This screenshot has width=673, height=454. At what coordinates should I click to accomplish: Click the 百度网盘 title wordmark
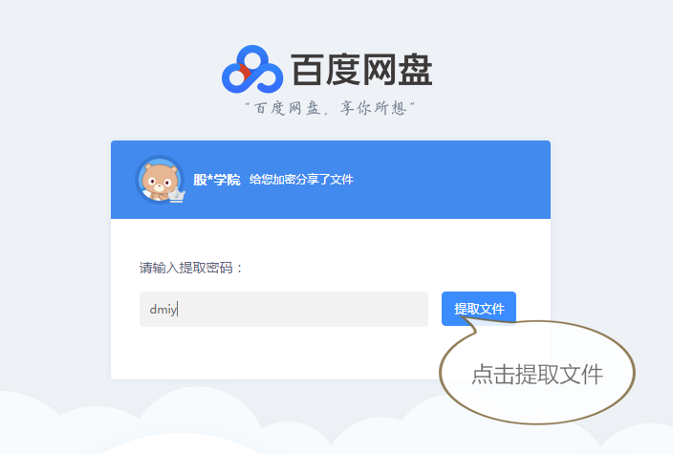[361, 70]
